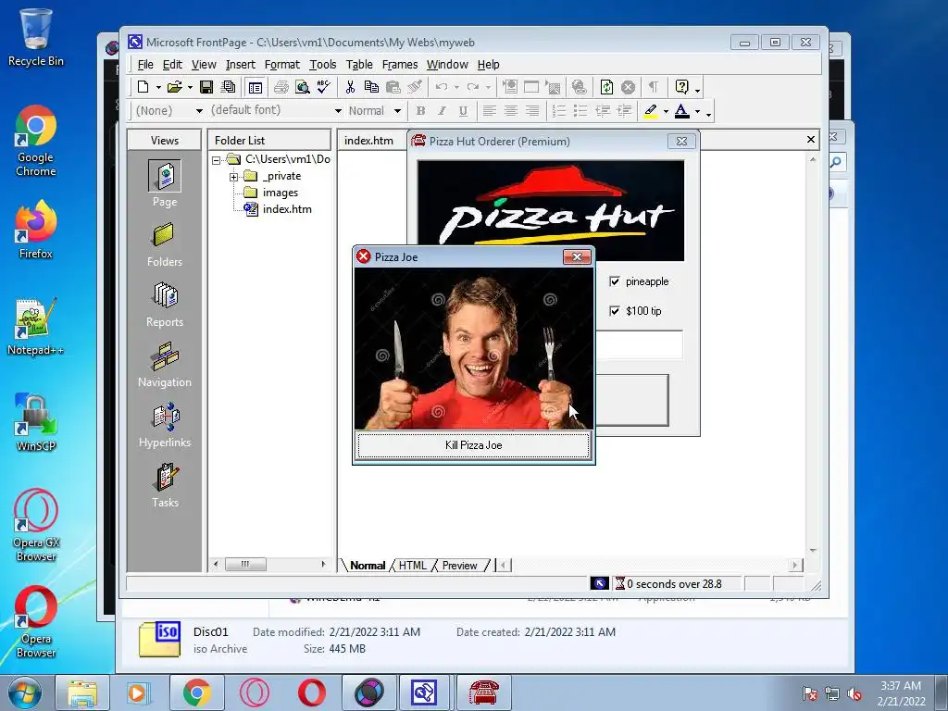The width and height of the screenshot is (948, 711).
Task: Open the Highlight Color dropdown arrow
Action: point(666,111)
